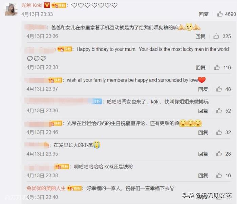Click thumbs-up icon next to 32

[x=219, y=132]
